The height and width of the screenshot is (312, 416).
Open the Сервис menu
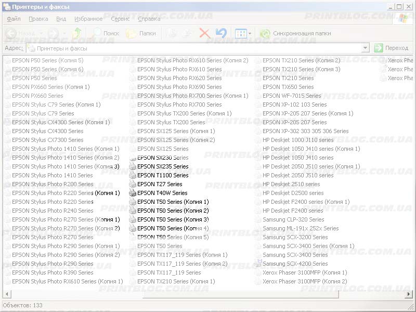point(120,19)
